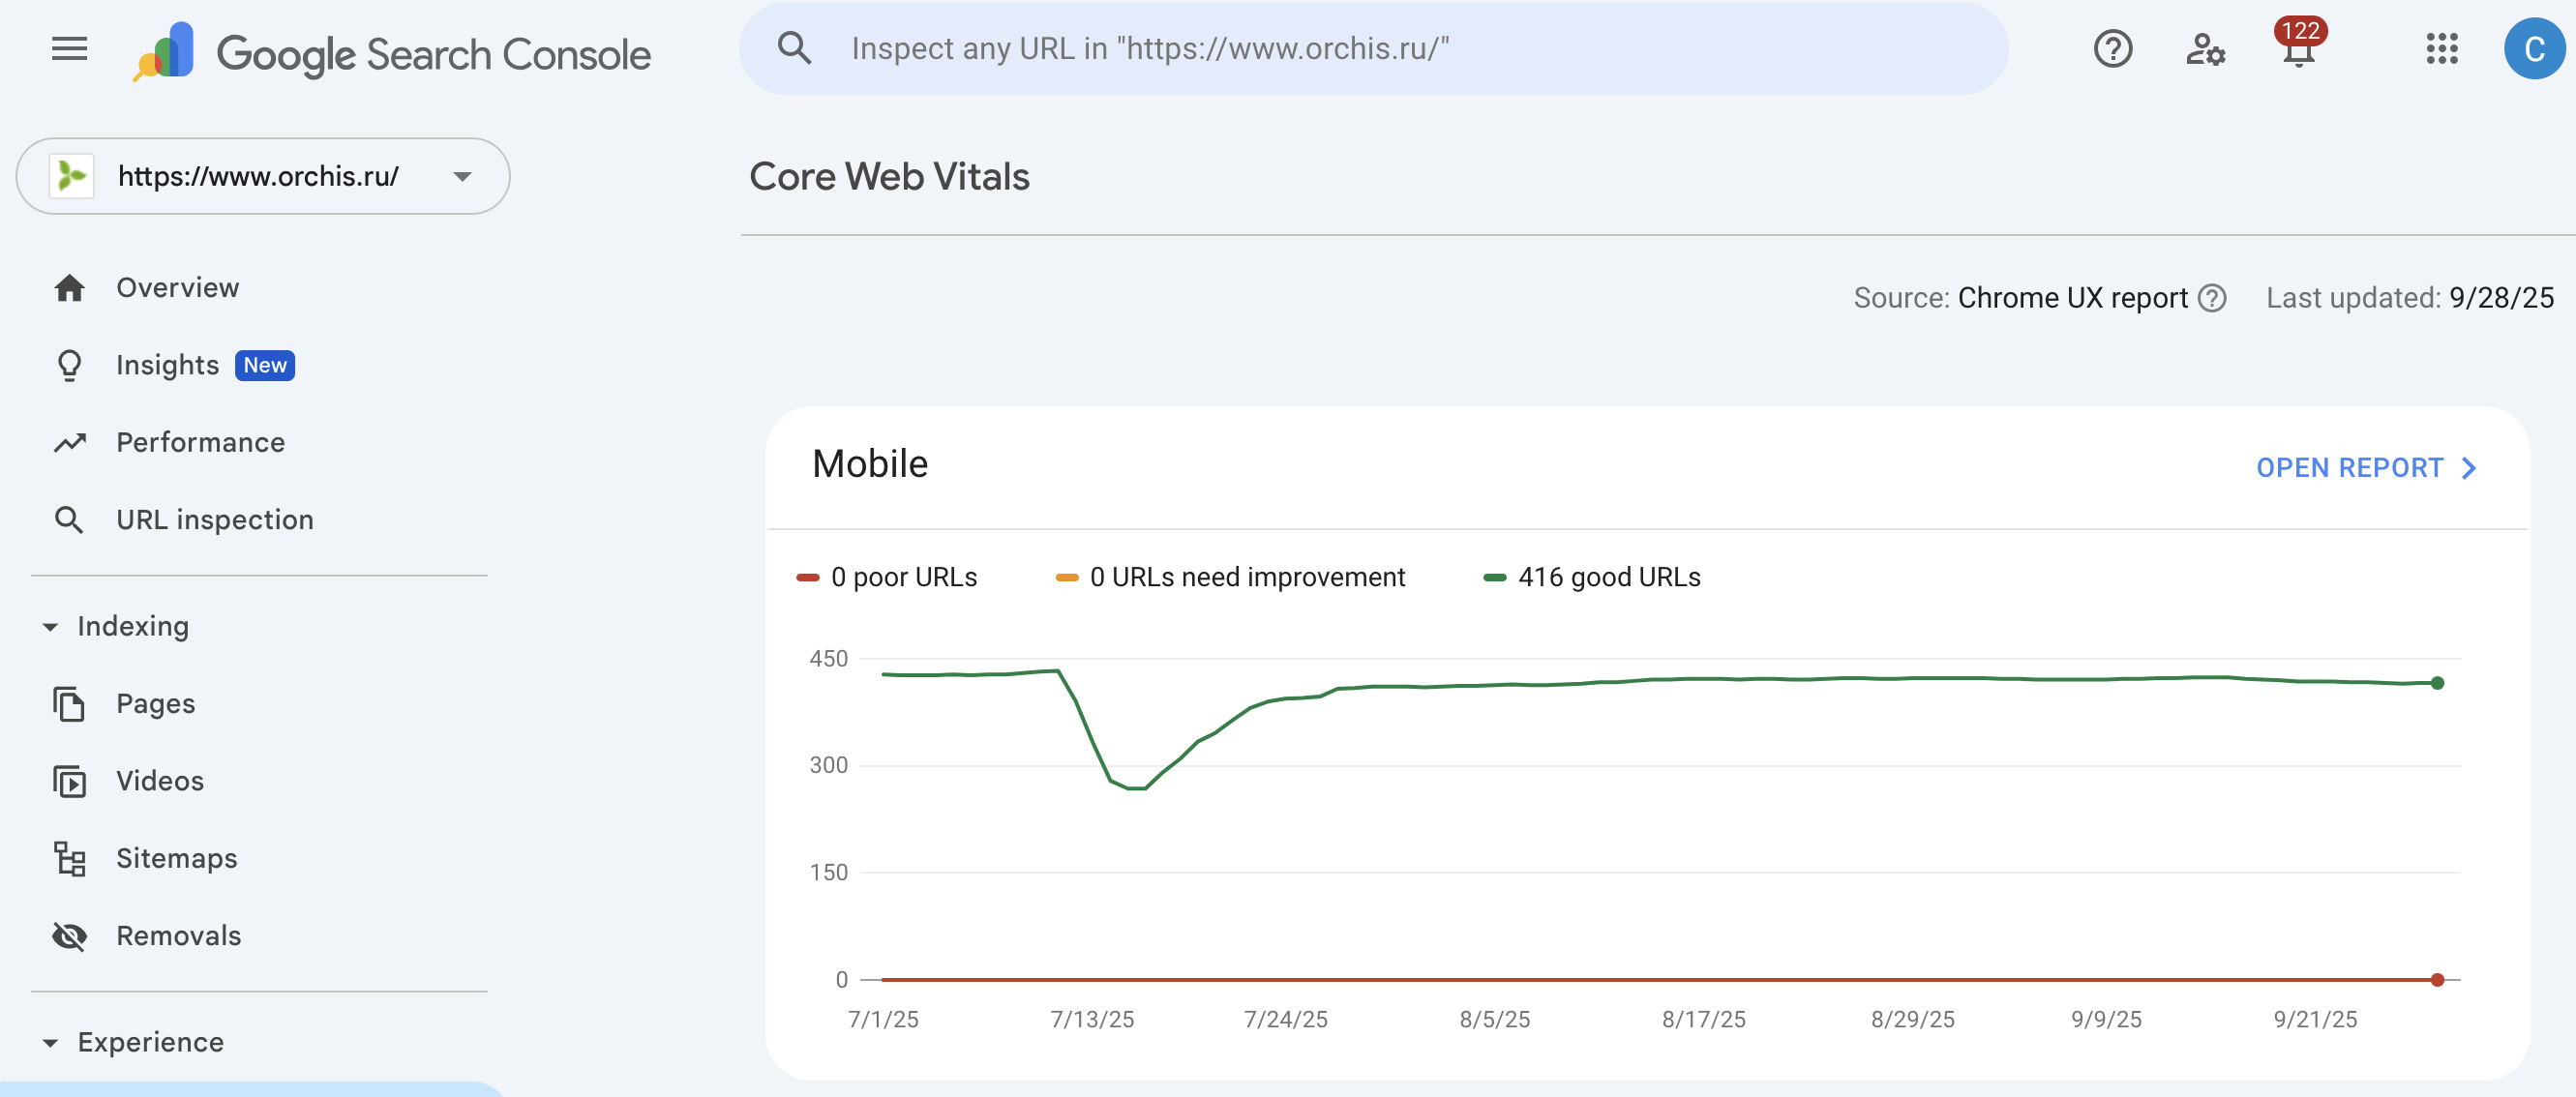The width and height of the screenshot is (2576, 1097).
Task: Click the Google Search Console logo
Action: pos(391,53)
